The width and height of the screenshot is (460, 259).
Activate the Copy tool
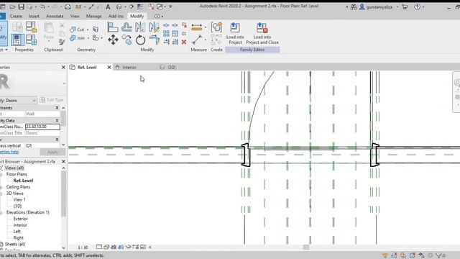(126, 40)
